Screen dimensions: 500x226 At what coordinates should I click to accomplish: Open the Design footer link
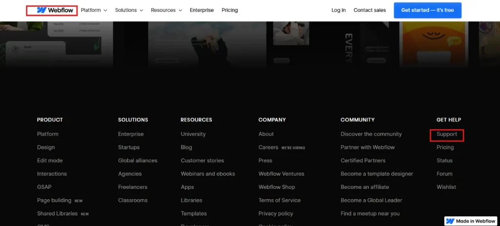coord(45,147)
